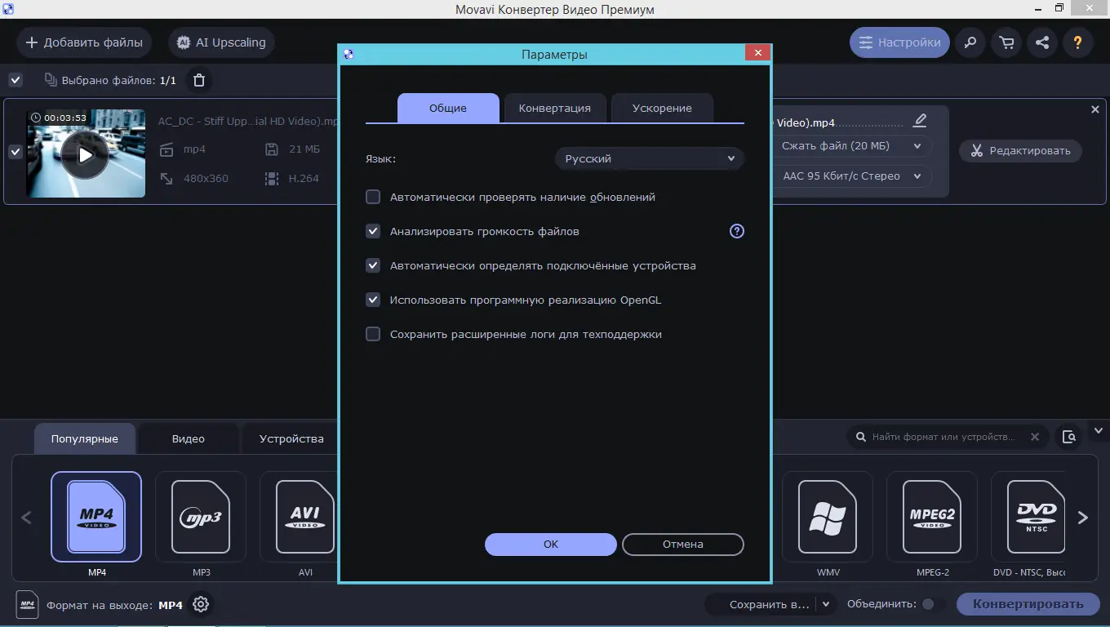Screen dimensions: 1110x627
Task: Click the device detection icon beside search
Action: click(x=1069, y=437)
